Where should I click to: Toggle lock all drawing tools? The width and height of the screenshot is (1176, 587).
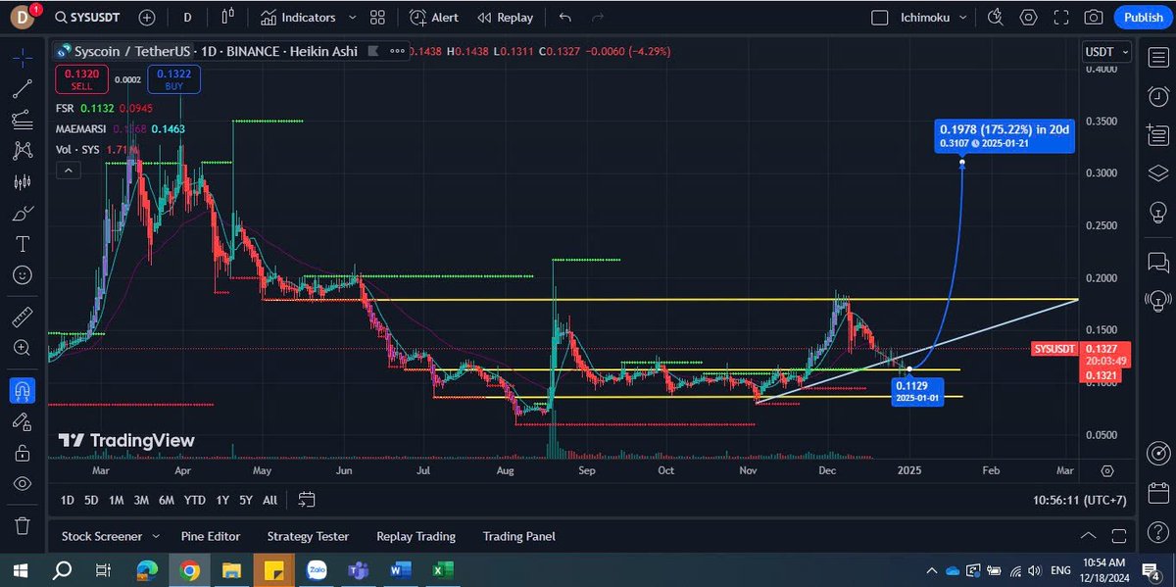click(23, 453)
